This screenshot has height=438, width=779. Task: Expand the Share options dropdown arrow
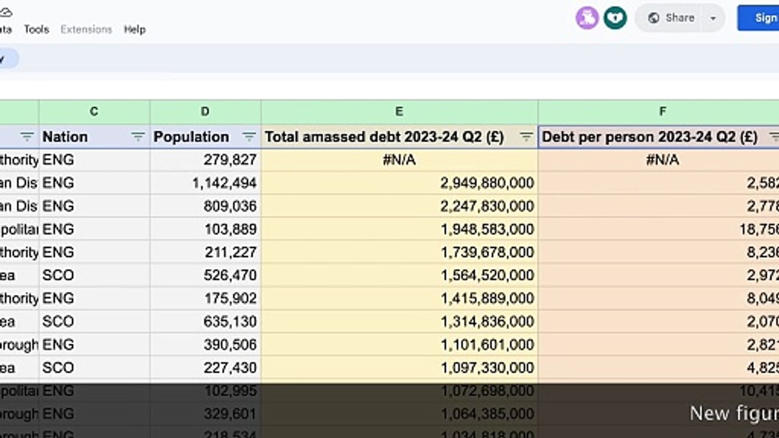click(x=713, y=18)
